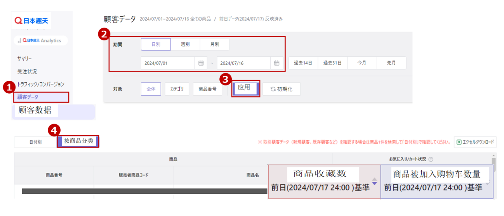The height and width of the screenshot is (216, 504).
Task: Switch to 日付別 tab
Action: (x=36, y=142)
